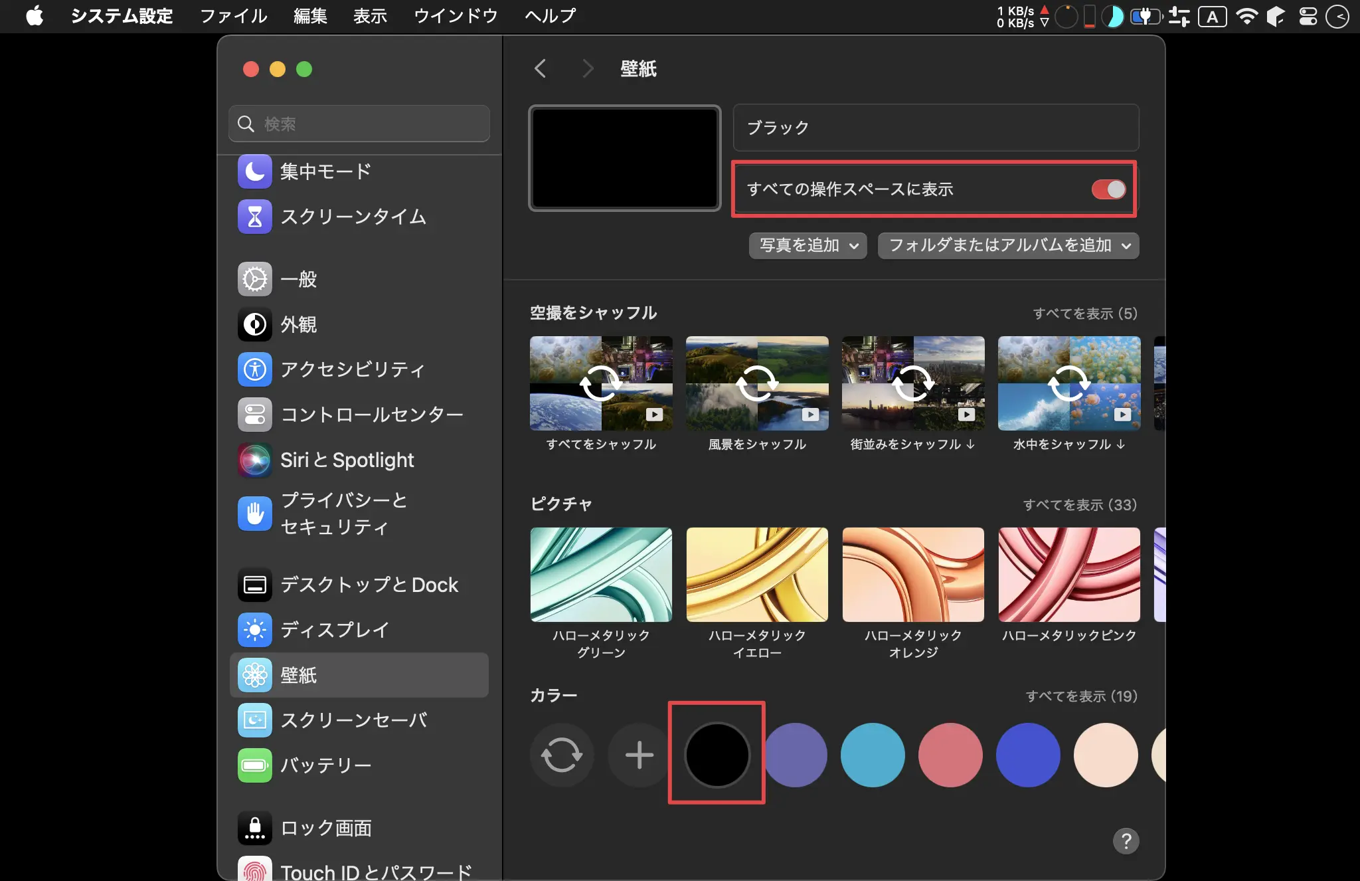The height and width of the screenshot is (881, 1360).
Task: Click the help question mark button
Action: 1126,841
